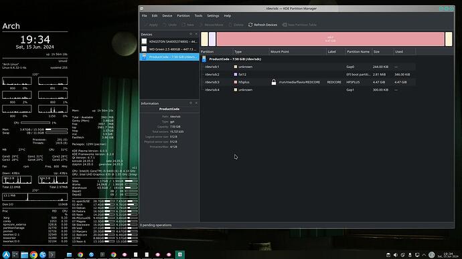Select the /dev/sdc1 partition row

coord(308,67)
